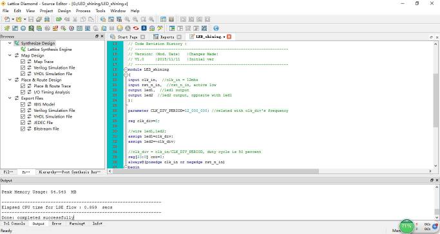
Task: Click the Zoom In magnifier icon
Action: (x=128, y=19)
